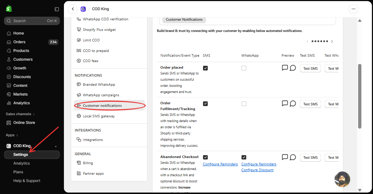Click Test SMS for Order placed
Image resolution: width=373 pixels, height=194 pixels.
pos(311,69)
